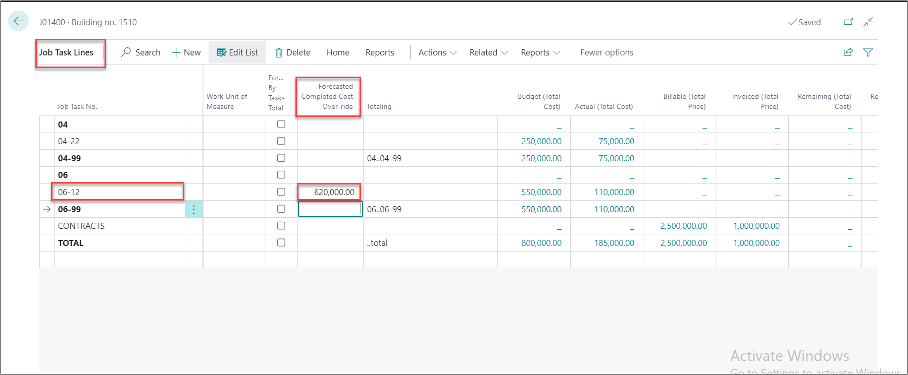Open the Related dropdown menu
The height and width of the screenshot is (375, 908).
488,52
